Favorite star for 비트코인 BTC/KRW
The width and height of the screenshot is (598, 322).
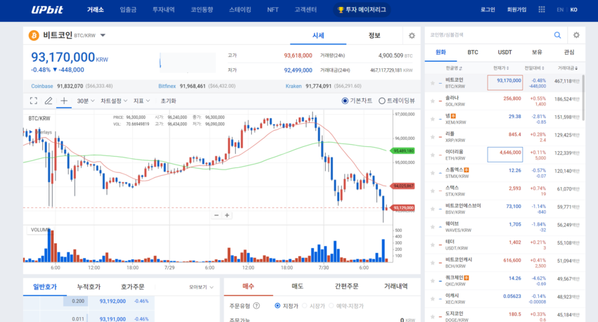click(x=433, y=83)
